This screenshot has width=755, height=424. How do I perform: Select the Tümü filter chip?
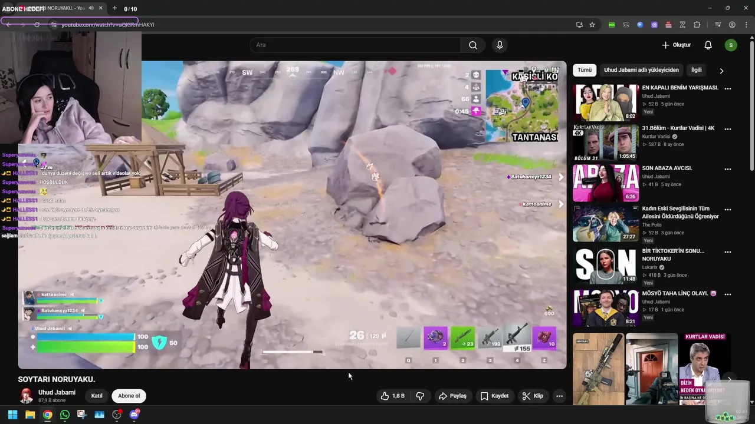pos(585,70)
